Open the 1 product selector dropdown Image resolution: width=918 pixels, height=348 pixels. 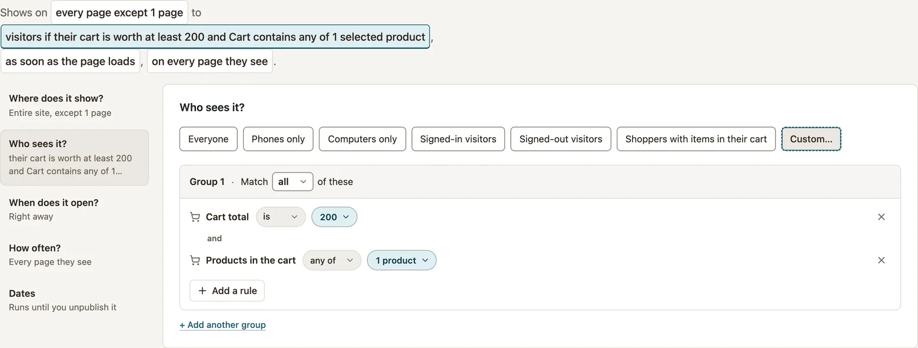402,260
